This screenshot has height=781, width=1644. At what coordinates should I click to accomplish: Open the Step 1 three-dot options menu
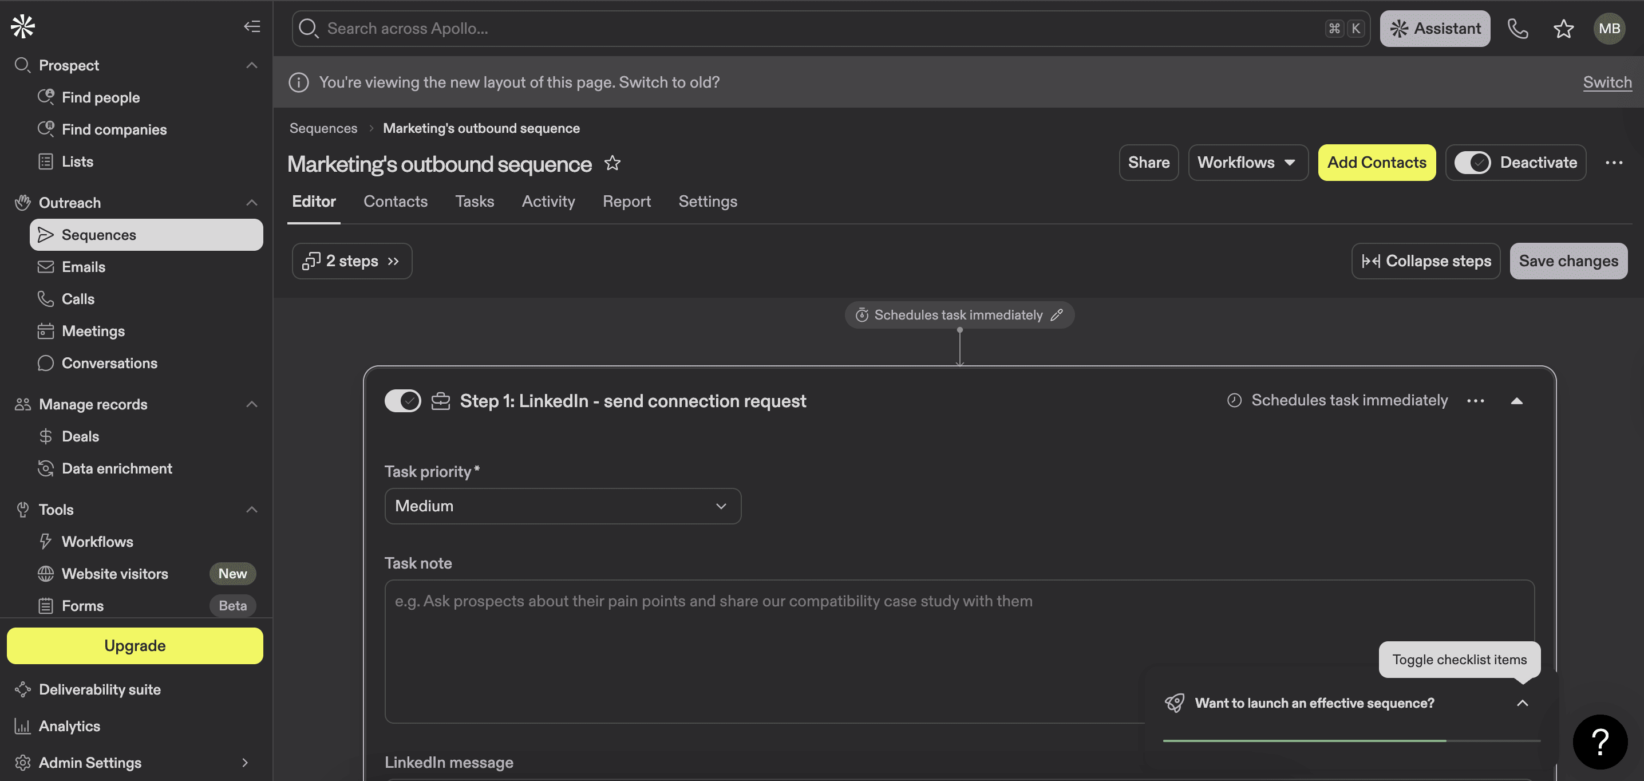(x=1476, y=401)
